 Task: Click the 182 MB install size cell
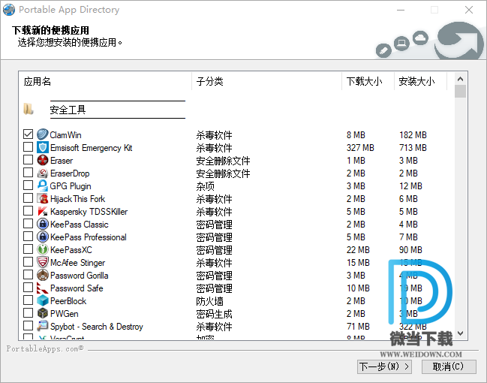413,135
